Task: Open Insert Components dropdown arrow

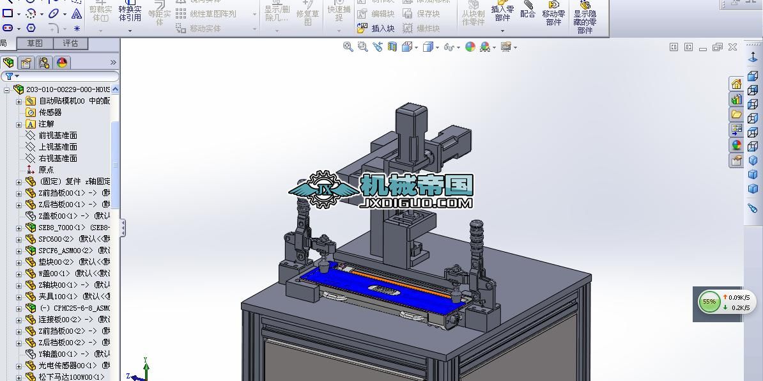Action: tap(503, 31)
